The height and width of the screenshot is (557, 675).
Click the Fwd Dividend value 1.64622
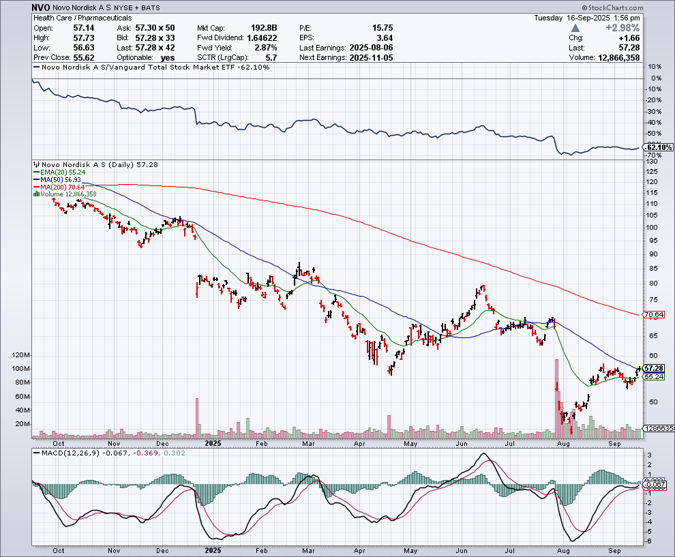262,37
